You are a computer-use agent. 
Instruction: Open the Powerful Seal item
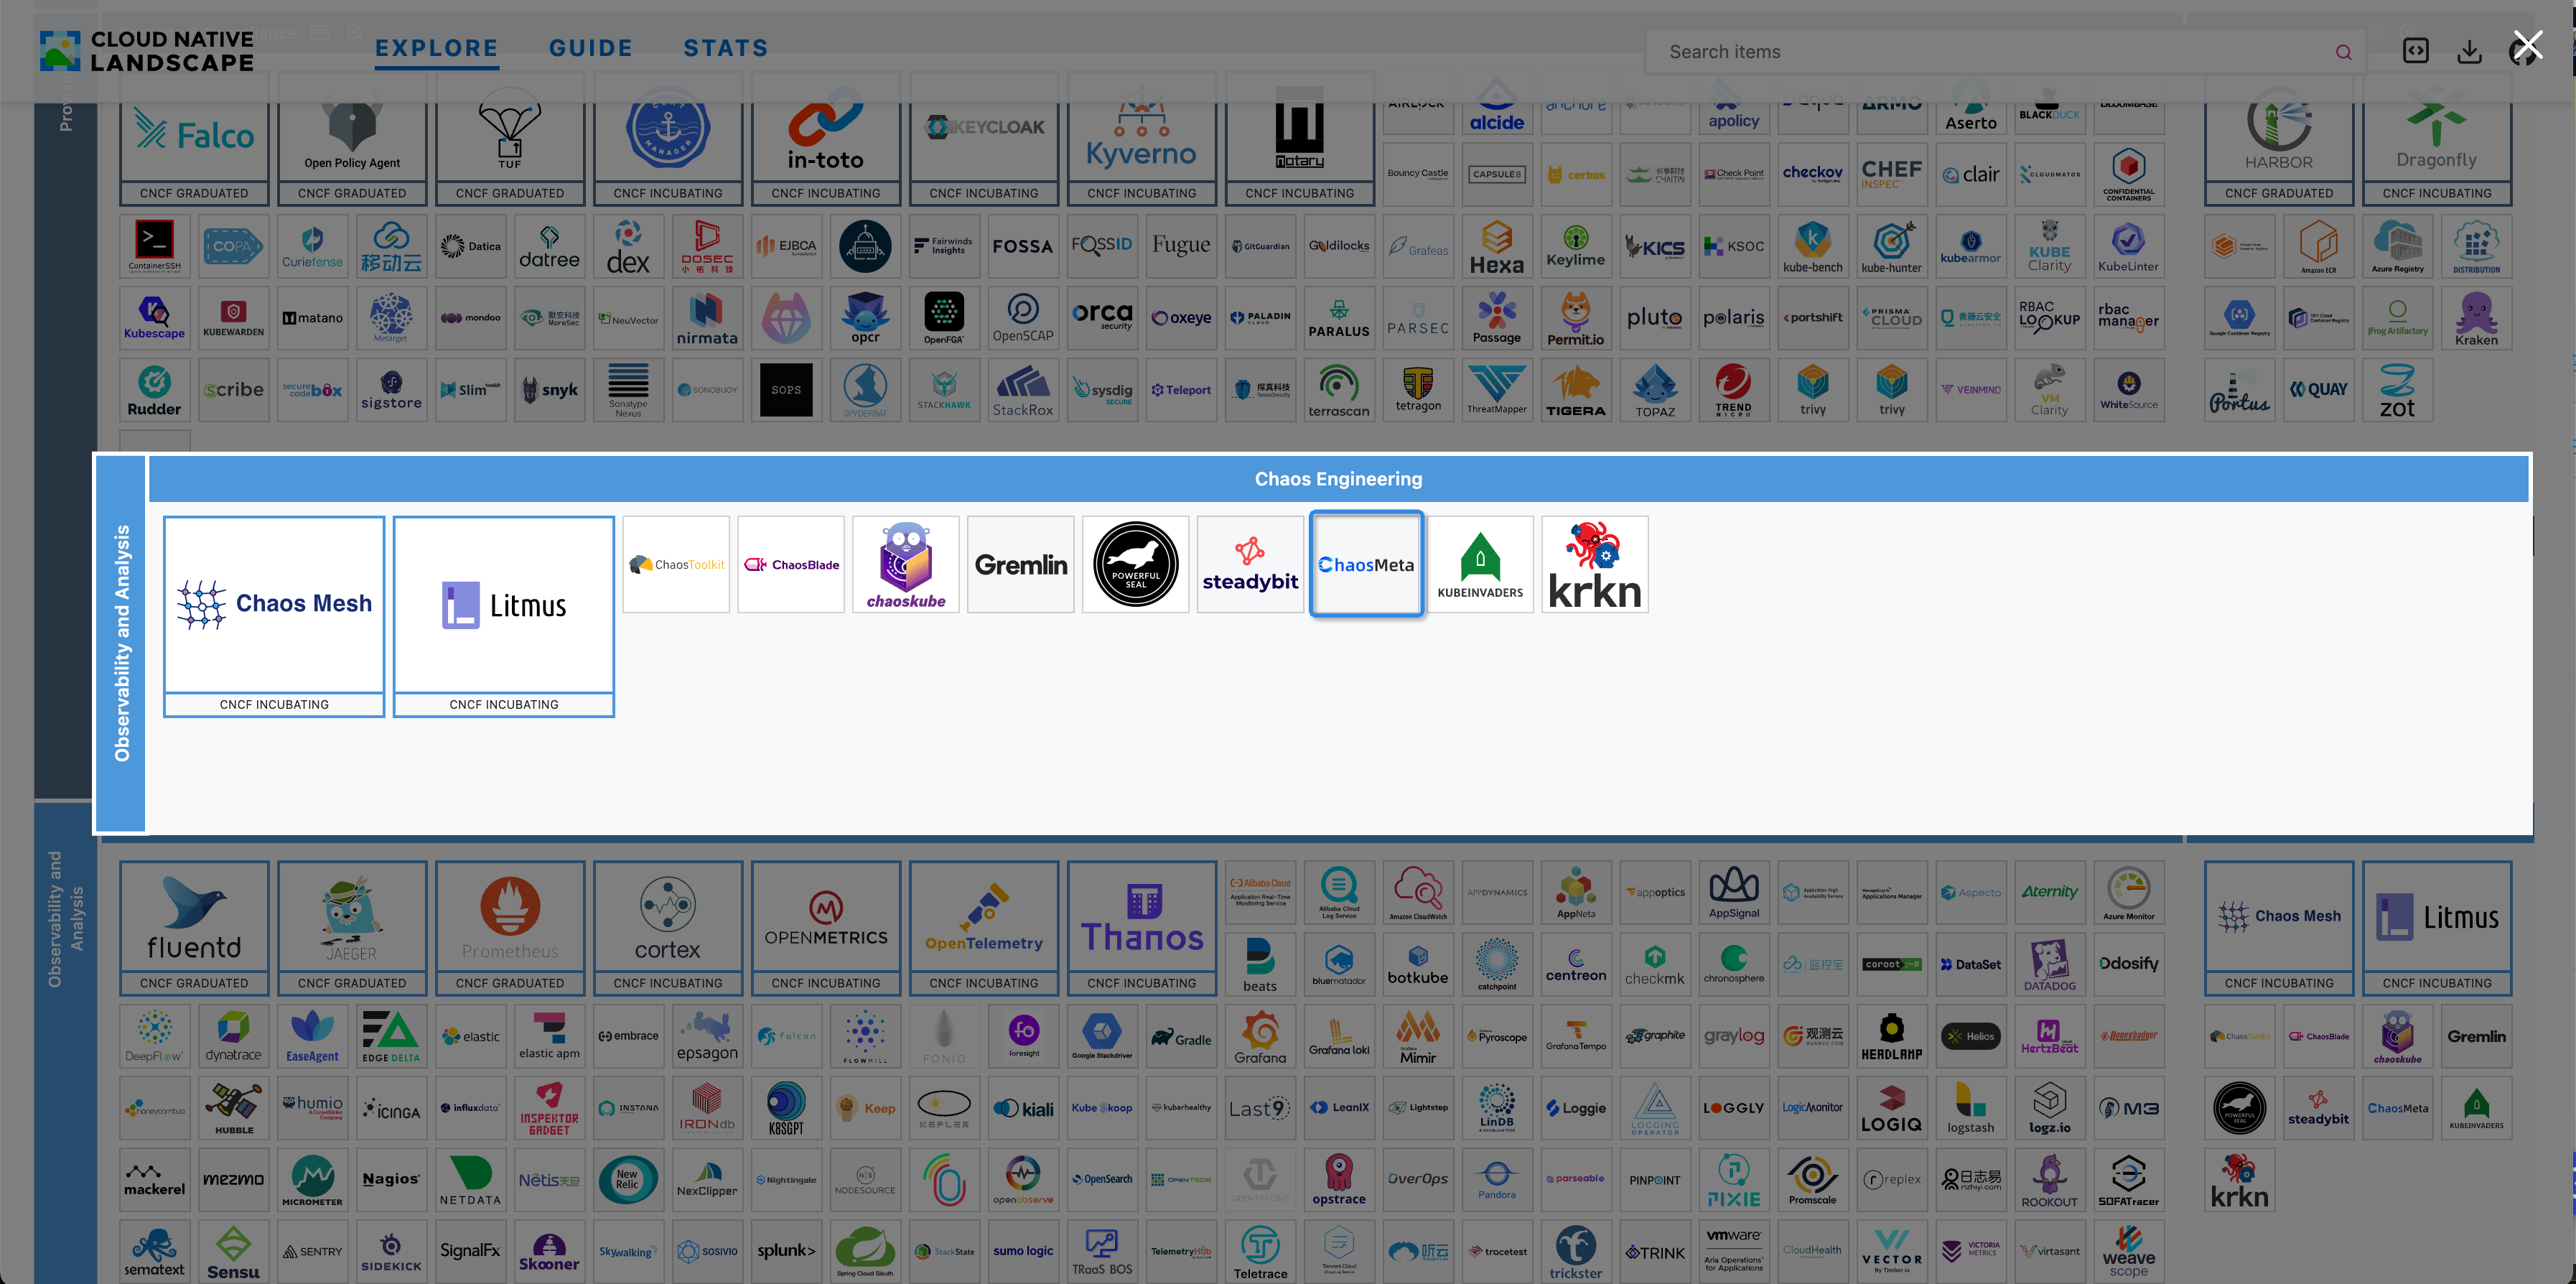[x=1135, y=564]
